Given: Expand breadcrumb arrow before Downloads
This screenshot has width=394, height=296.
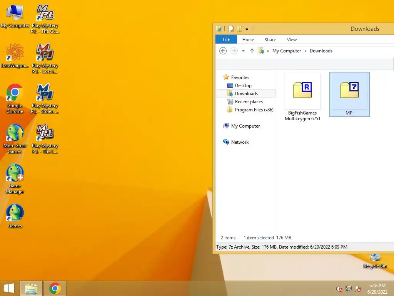Looking at the screenshot, I should [305, 51].
